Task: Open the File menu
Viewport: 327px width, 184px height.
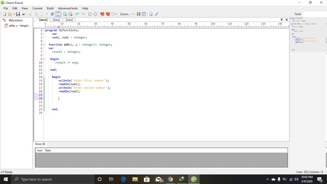Action: point(6,8)
